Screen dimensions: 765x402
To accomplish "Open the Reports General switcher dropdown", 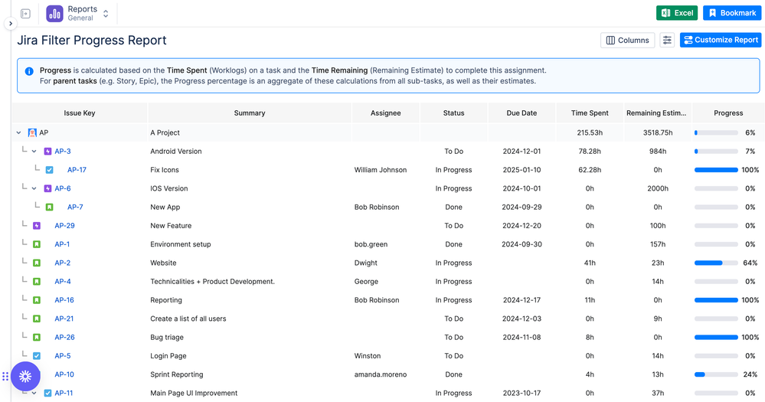I will (x=106, y=14).
